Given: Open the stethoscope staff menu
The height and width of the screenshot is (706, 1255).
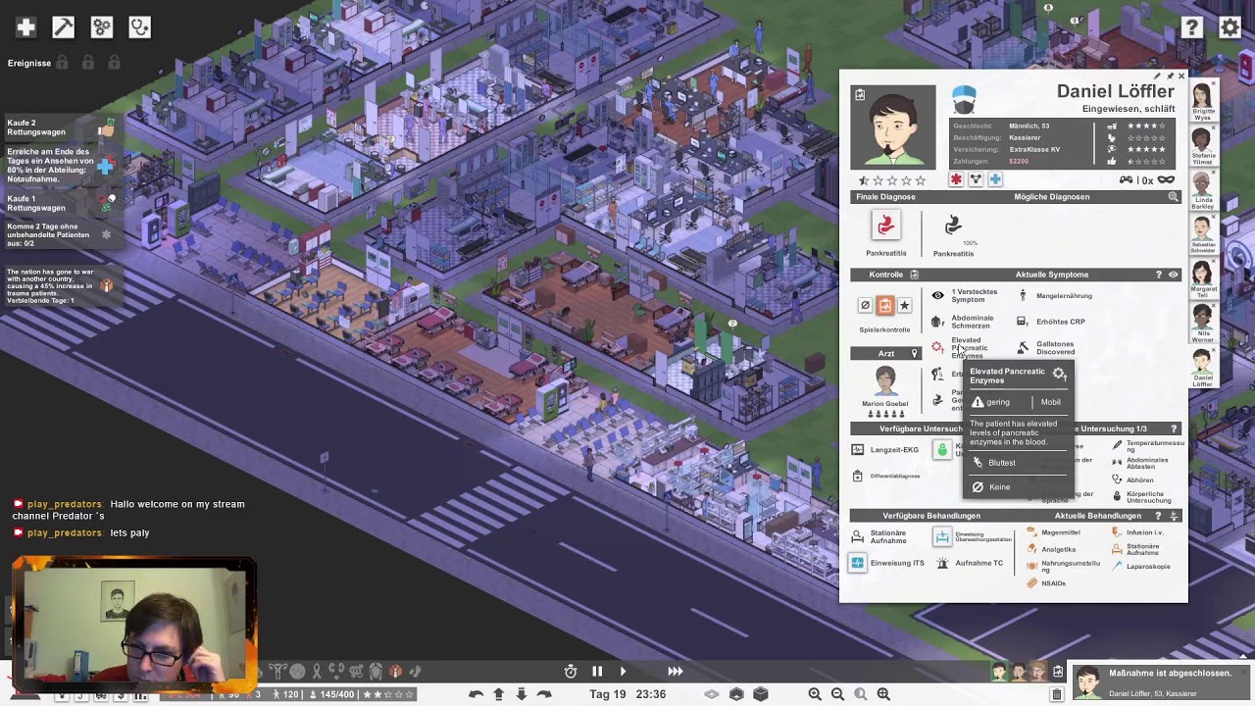Looking at the screenshot, I should (139, 27).
